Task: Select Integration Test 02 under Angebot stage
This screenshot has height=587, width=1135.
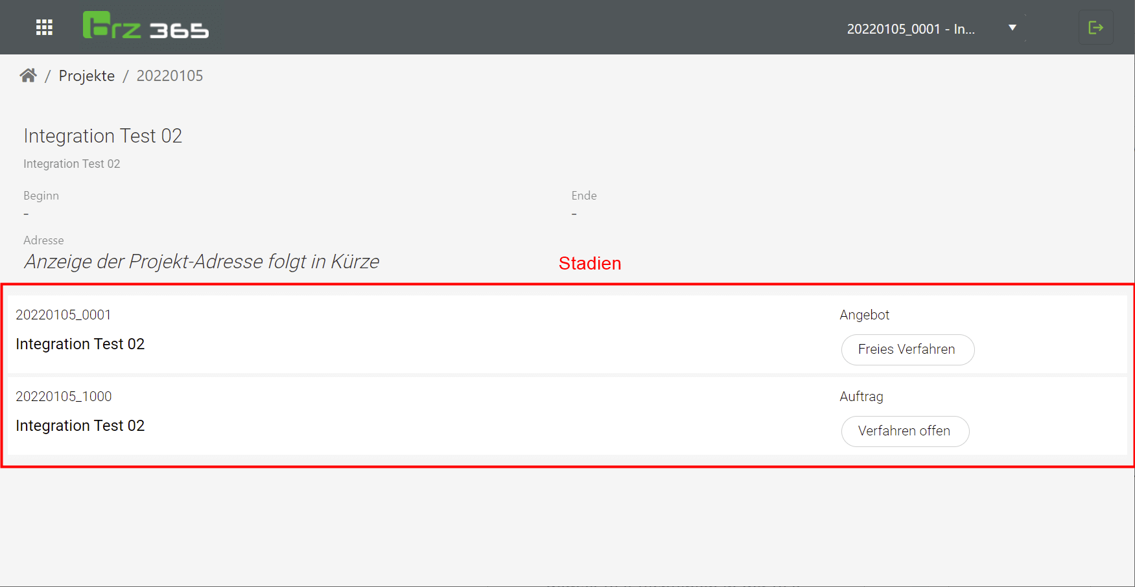Action: pyautogui.click(x=80, y=344)
